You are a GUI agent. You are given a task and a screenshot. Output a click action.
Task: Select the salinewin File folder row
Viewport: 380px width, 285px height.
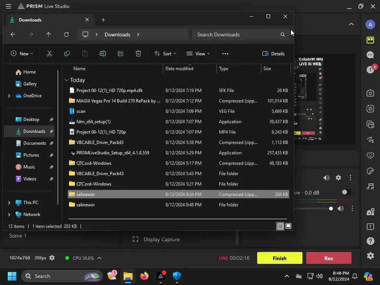click(178, 205)
